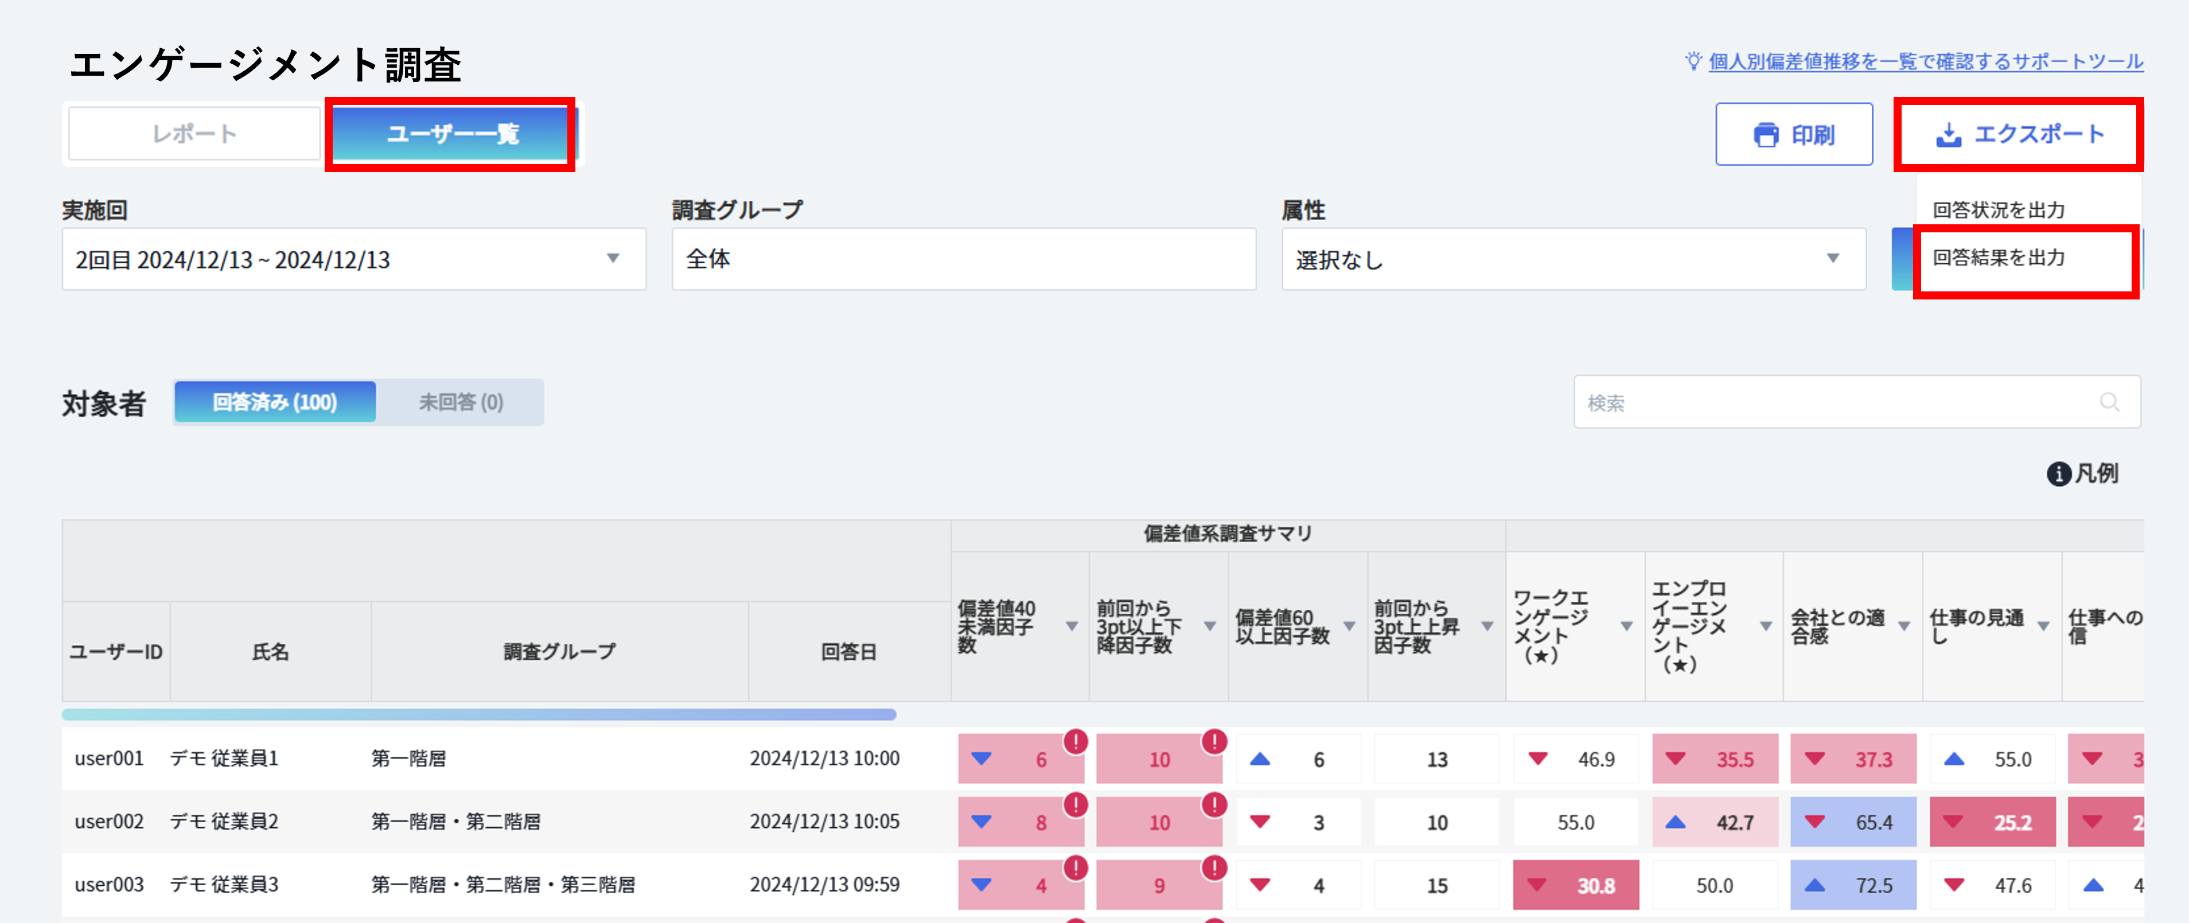The height and width of the screenshot is (923, 2189).
Task: Click the 72.5 score cell for user003
Action: click(x=1853, y=885)
